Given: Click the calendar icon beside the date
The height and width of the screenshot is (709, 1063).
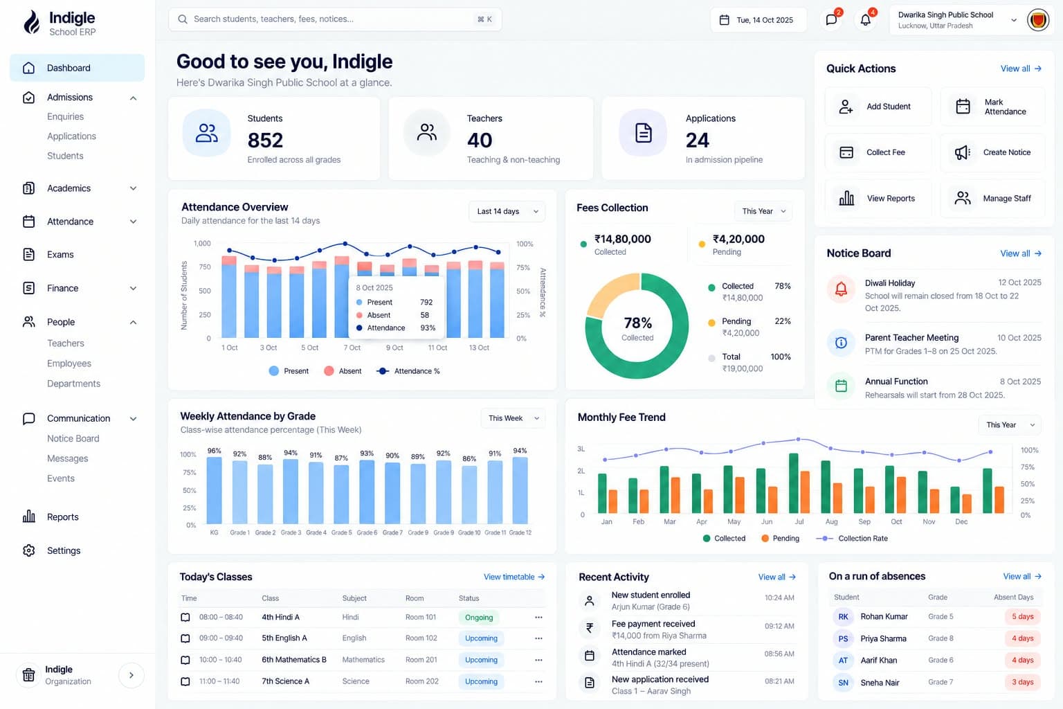Looking at the screenshot, I should pos(724,20).
